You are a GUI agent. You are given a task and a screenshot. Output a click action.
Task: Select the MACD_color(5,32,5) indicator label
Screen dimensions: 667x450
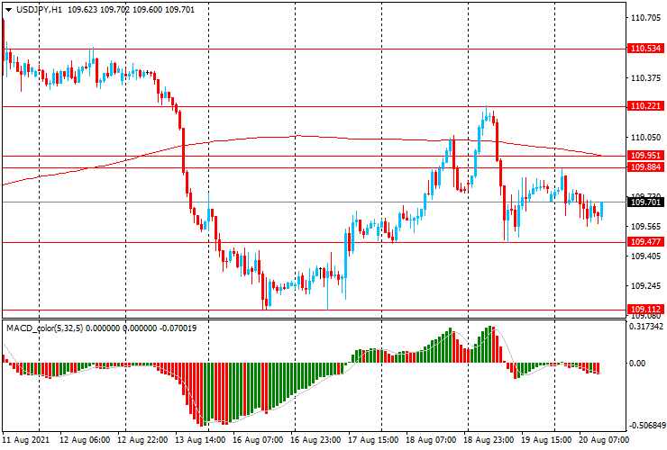click(x=45, y=328)
